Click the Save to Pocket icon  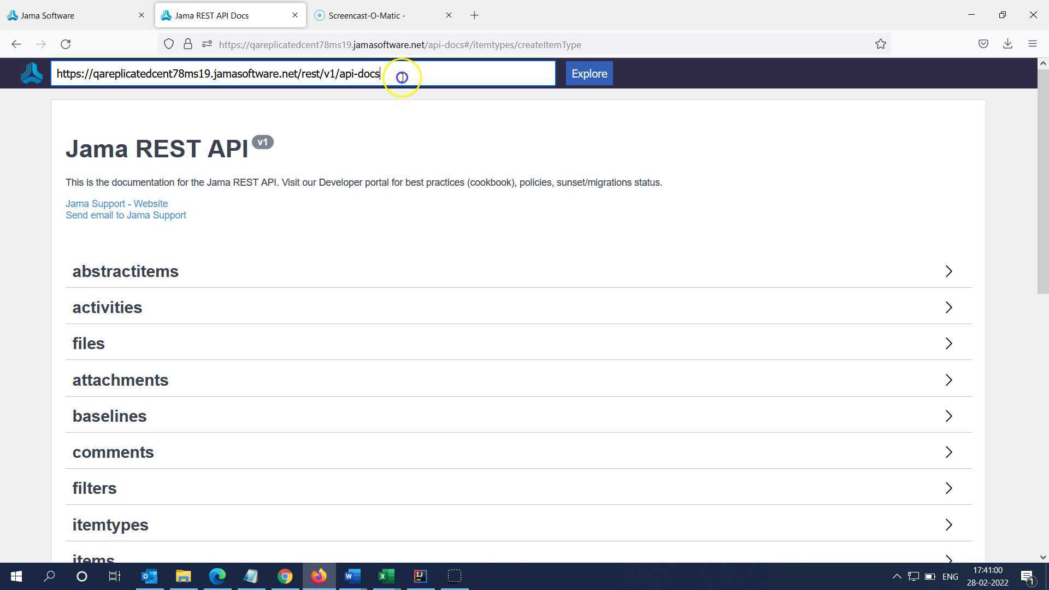pyautogui.click(x=983, y=44)
